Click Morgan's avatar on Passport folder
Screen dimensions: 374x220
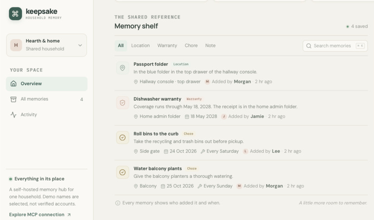(207, 82)
